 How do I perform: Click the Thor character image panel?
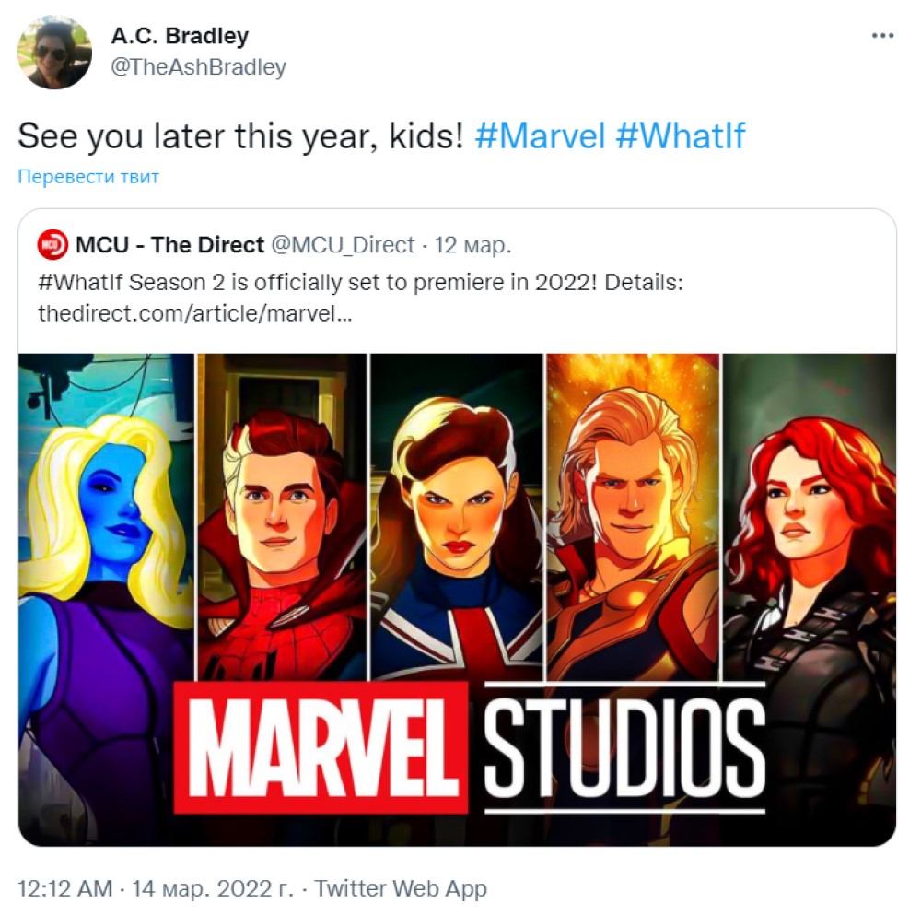click(x=633, y=517)
